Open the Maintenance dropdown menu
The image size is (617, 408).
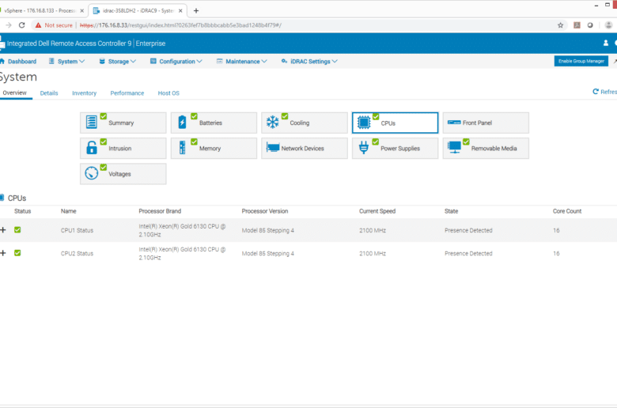(241, 62)
